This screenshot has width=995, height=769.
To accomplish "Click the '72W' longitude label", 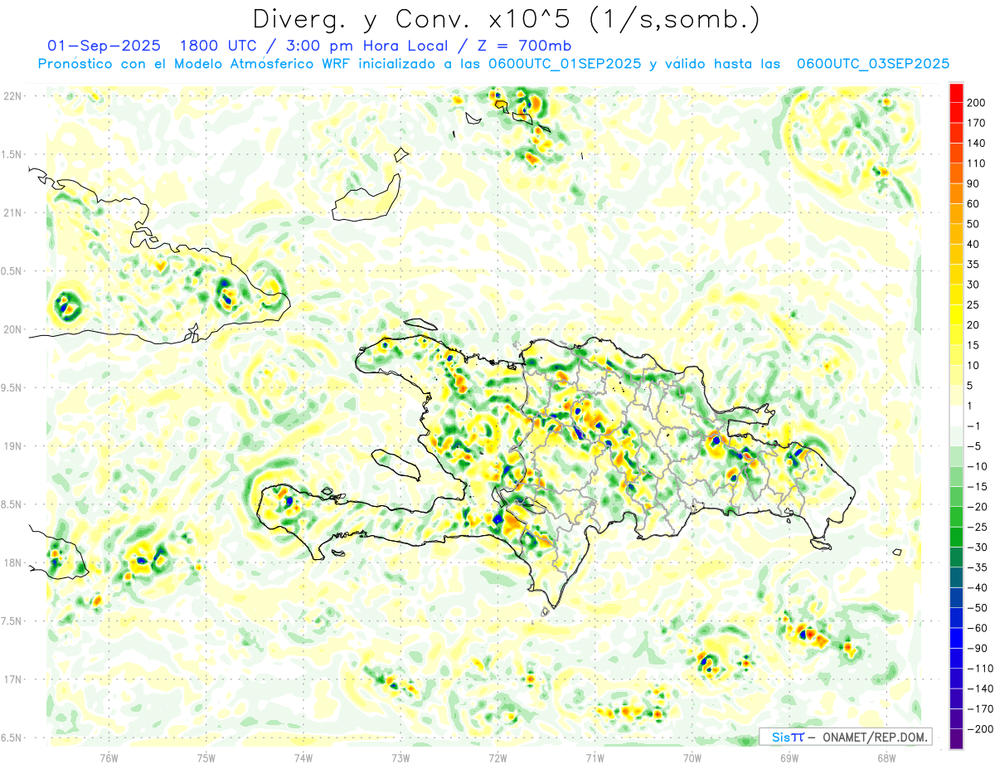I will [498, 758].
